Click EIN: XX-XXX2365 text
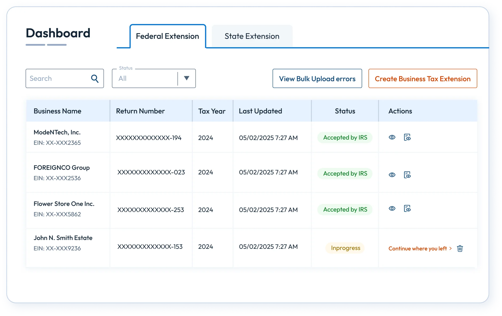The width and height of the screenshot is (502, 316). pos(57,143)
